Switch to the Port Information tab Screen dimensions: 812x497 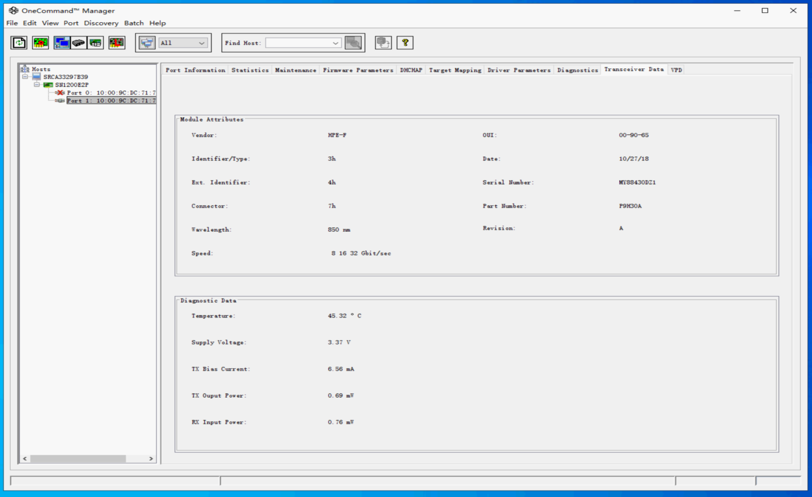point(195,70)
